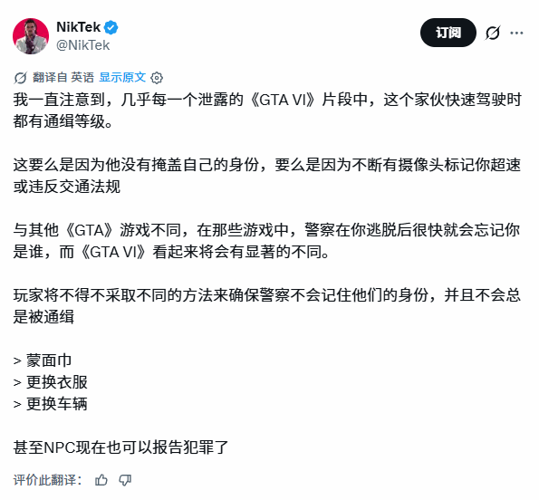
Task: Subscribe using the 订阅 button
Action: [x=448, y=33]
